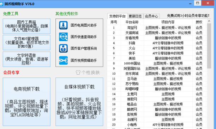Click the platform list scrollbar thumb
The image size is (216, 129).
pos(209,46)
